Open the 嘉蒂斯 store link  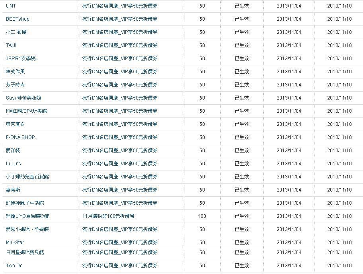(x=13, y=190)
